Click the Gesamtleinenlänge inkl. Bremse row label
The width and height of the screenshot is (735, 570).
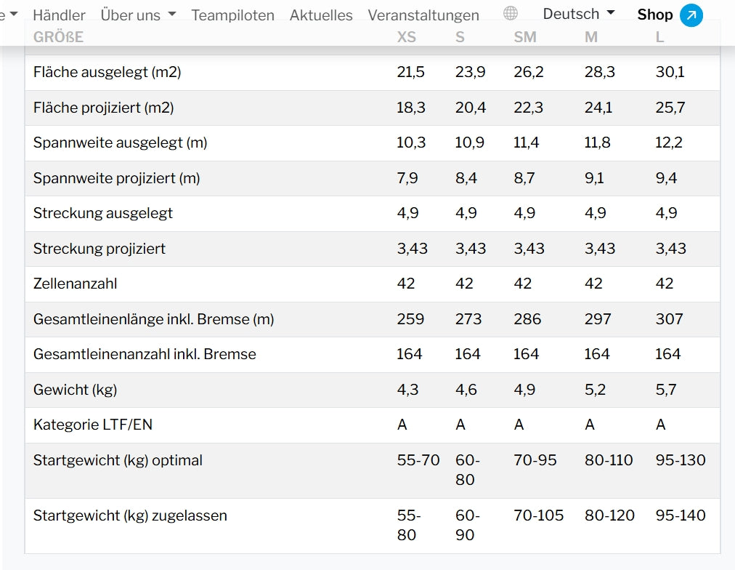(153, 319)
